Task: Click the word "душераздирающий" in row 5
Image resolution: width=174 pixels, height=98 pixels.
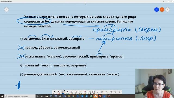Action: [41, 74]
